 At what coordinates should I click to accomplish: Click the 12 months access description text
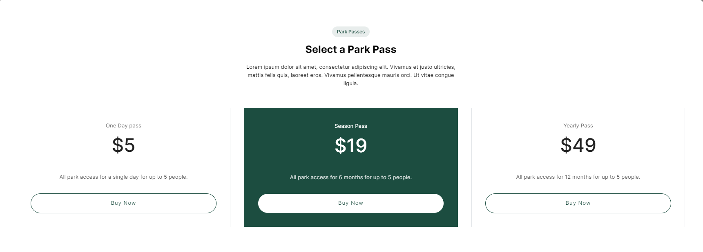coord(578,177)
